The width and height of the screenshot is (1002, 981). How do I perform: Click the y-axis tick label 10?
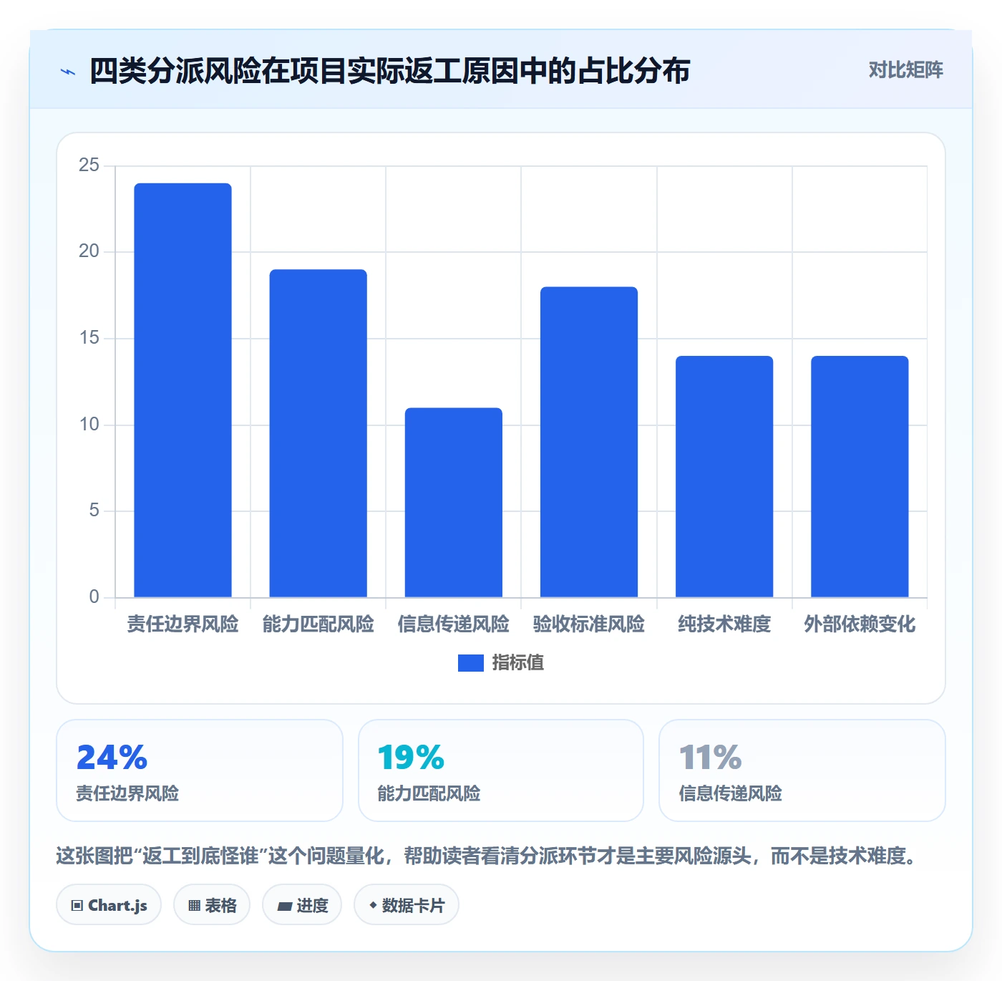click(x=89, y=425)
